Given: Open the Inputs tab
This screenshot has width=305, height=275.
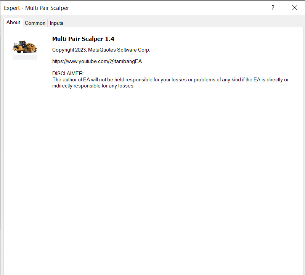Looking at the screenshot, I should [56, 23].
